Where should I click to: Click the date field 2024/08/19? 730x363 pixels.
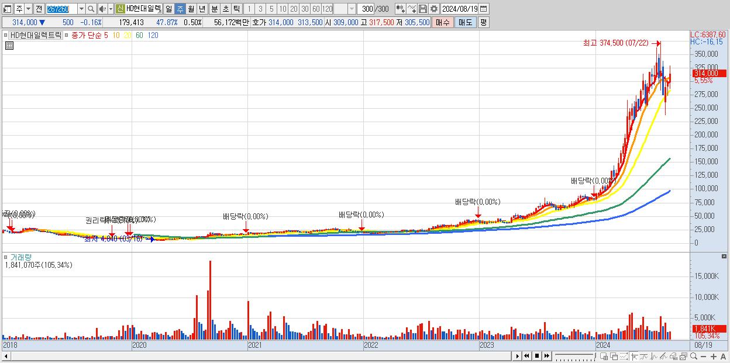460,9
